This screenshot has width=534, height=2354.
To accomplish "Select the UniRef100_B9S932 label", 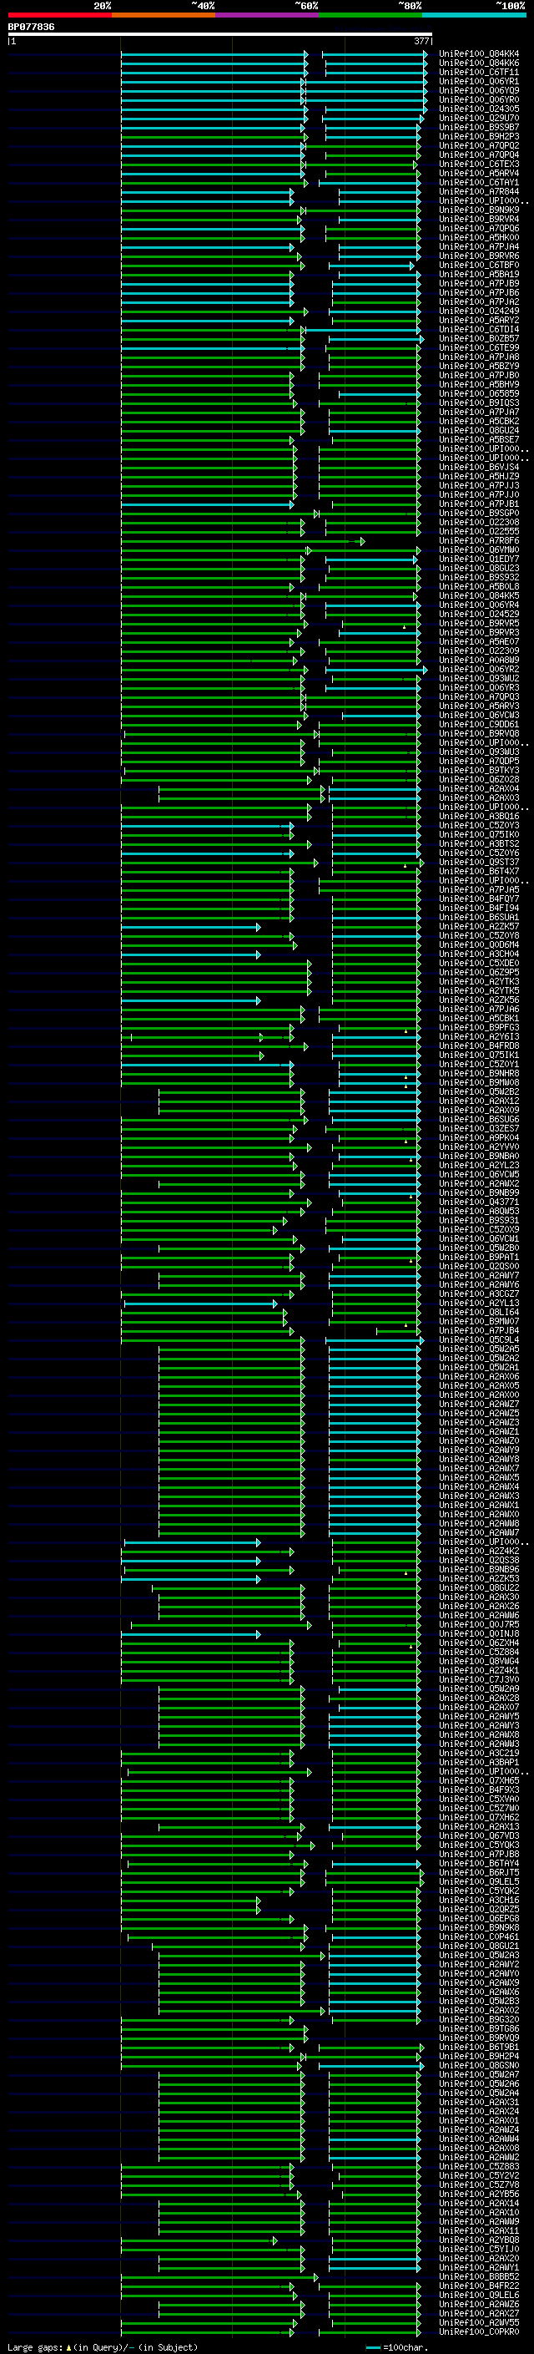I will point(479,578).
